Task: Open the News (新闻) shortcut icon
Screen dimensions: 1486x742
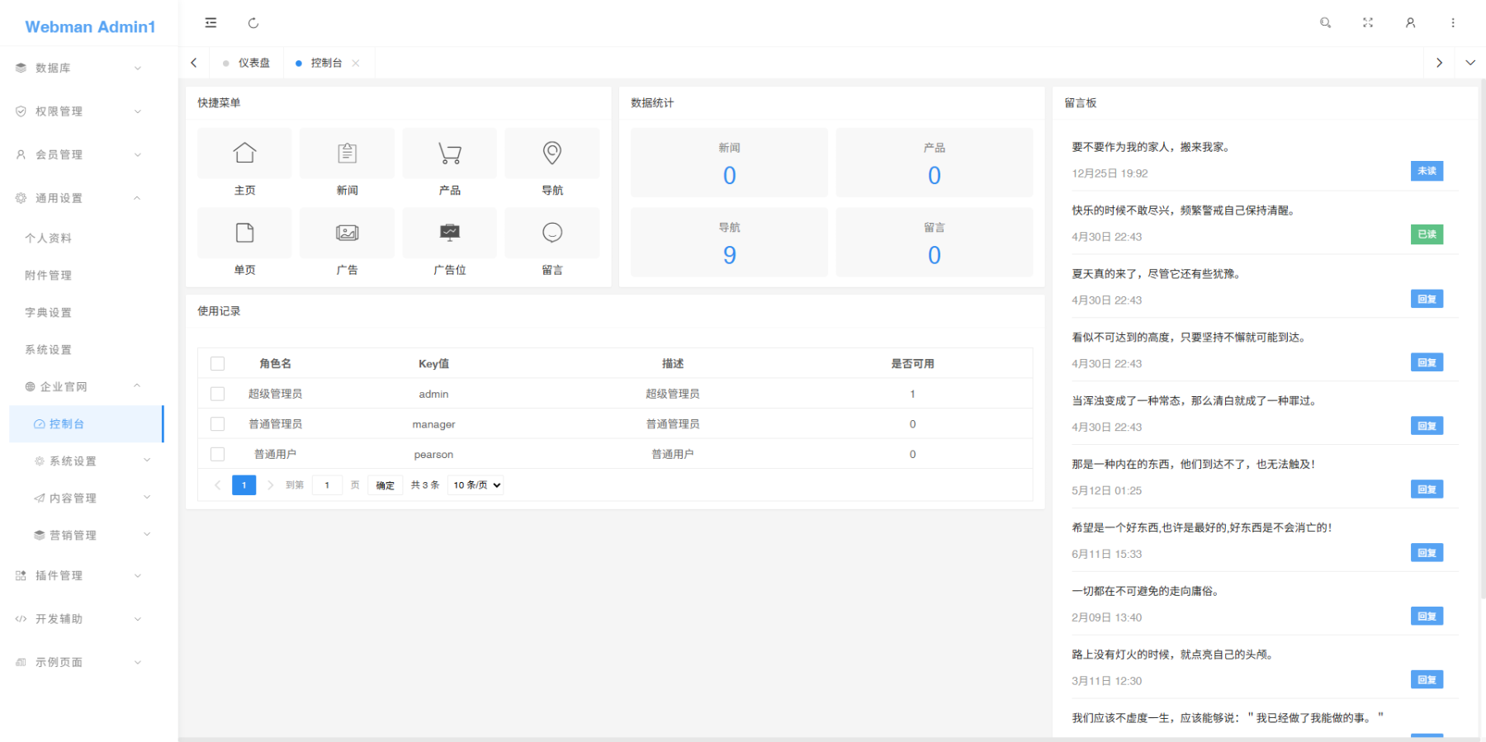Action: [347, 154]
